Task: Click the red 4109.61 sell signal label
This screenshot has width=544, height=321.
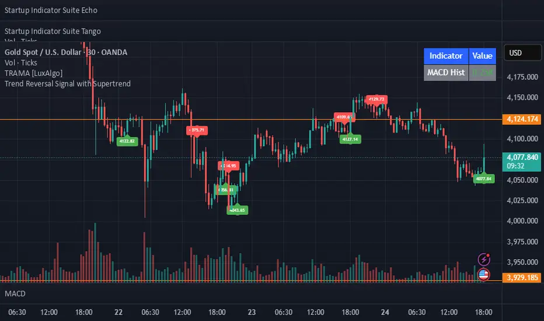Action: pyautogui.click(x=343, y=117)
